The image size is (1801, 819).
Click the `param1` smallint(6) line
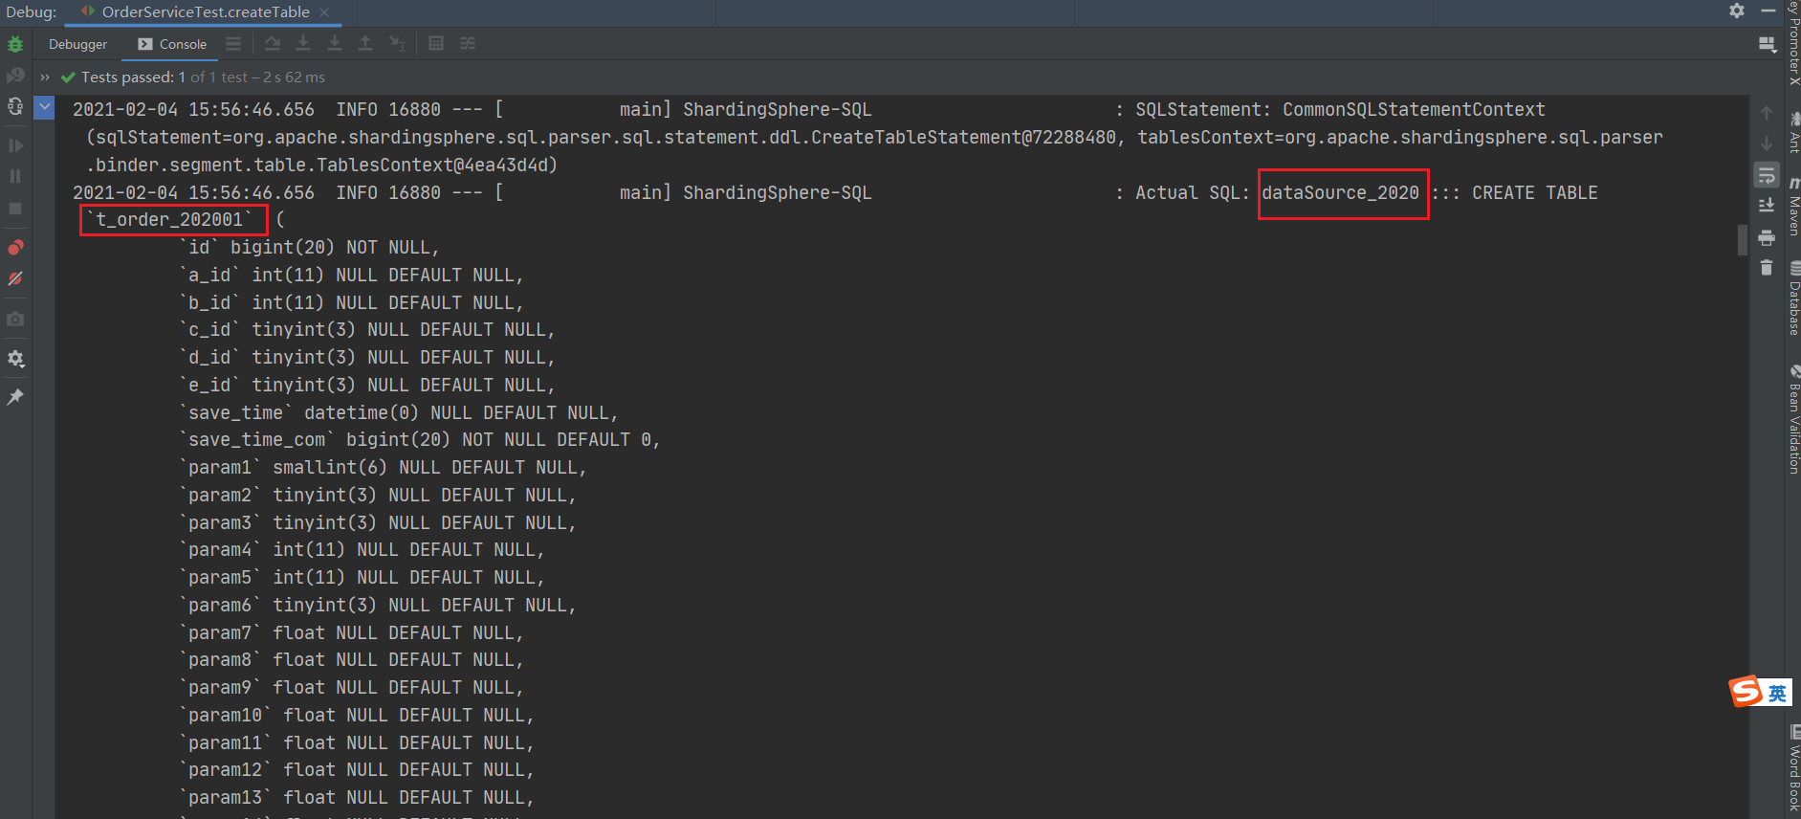coord(383,468)
